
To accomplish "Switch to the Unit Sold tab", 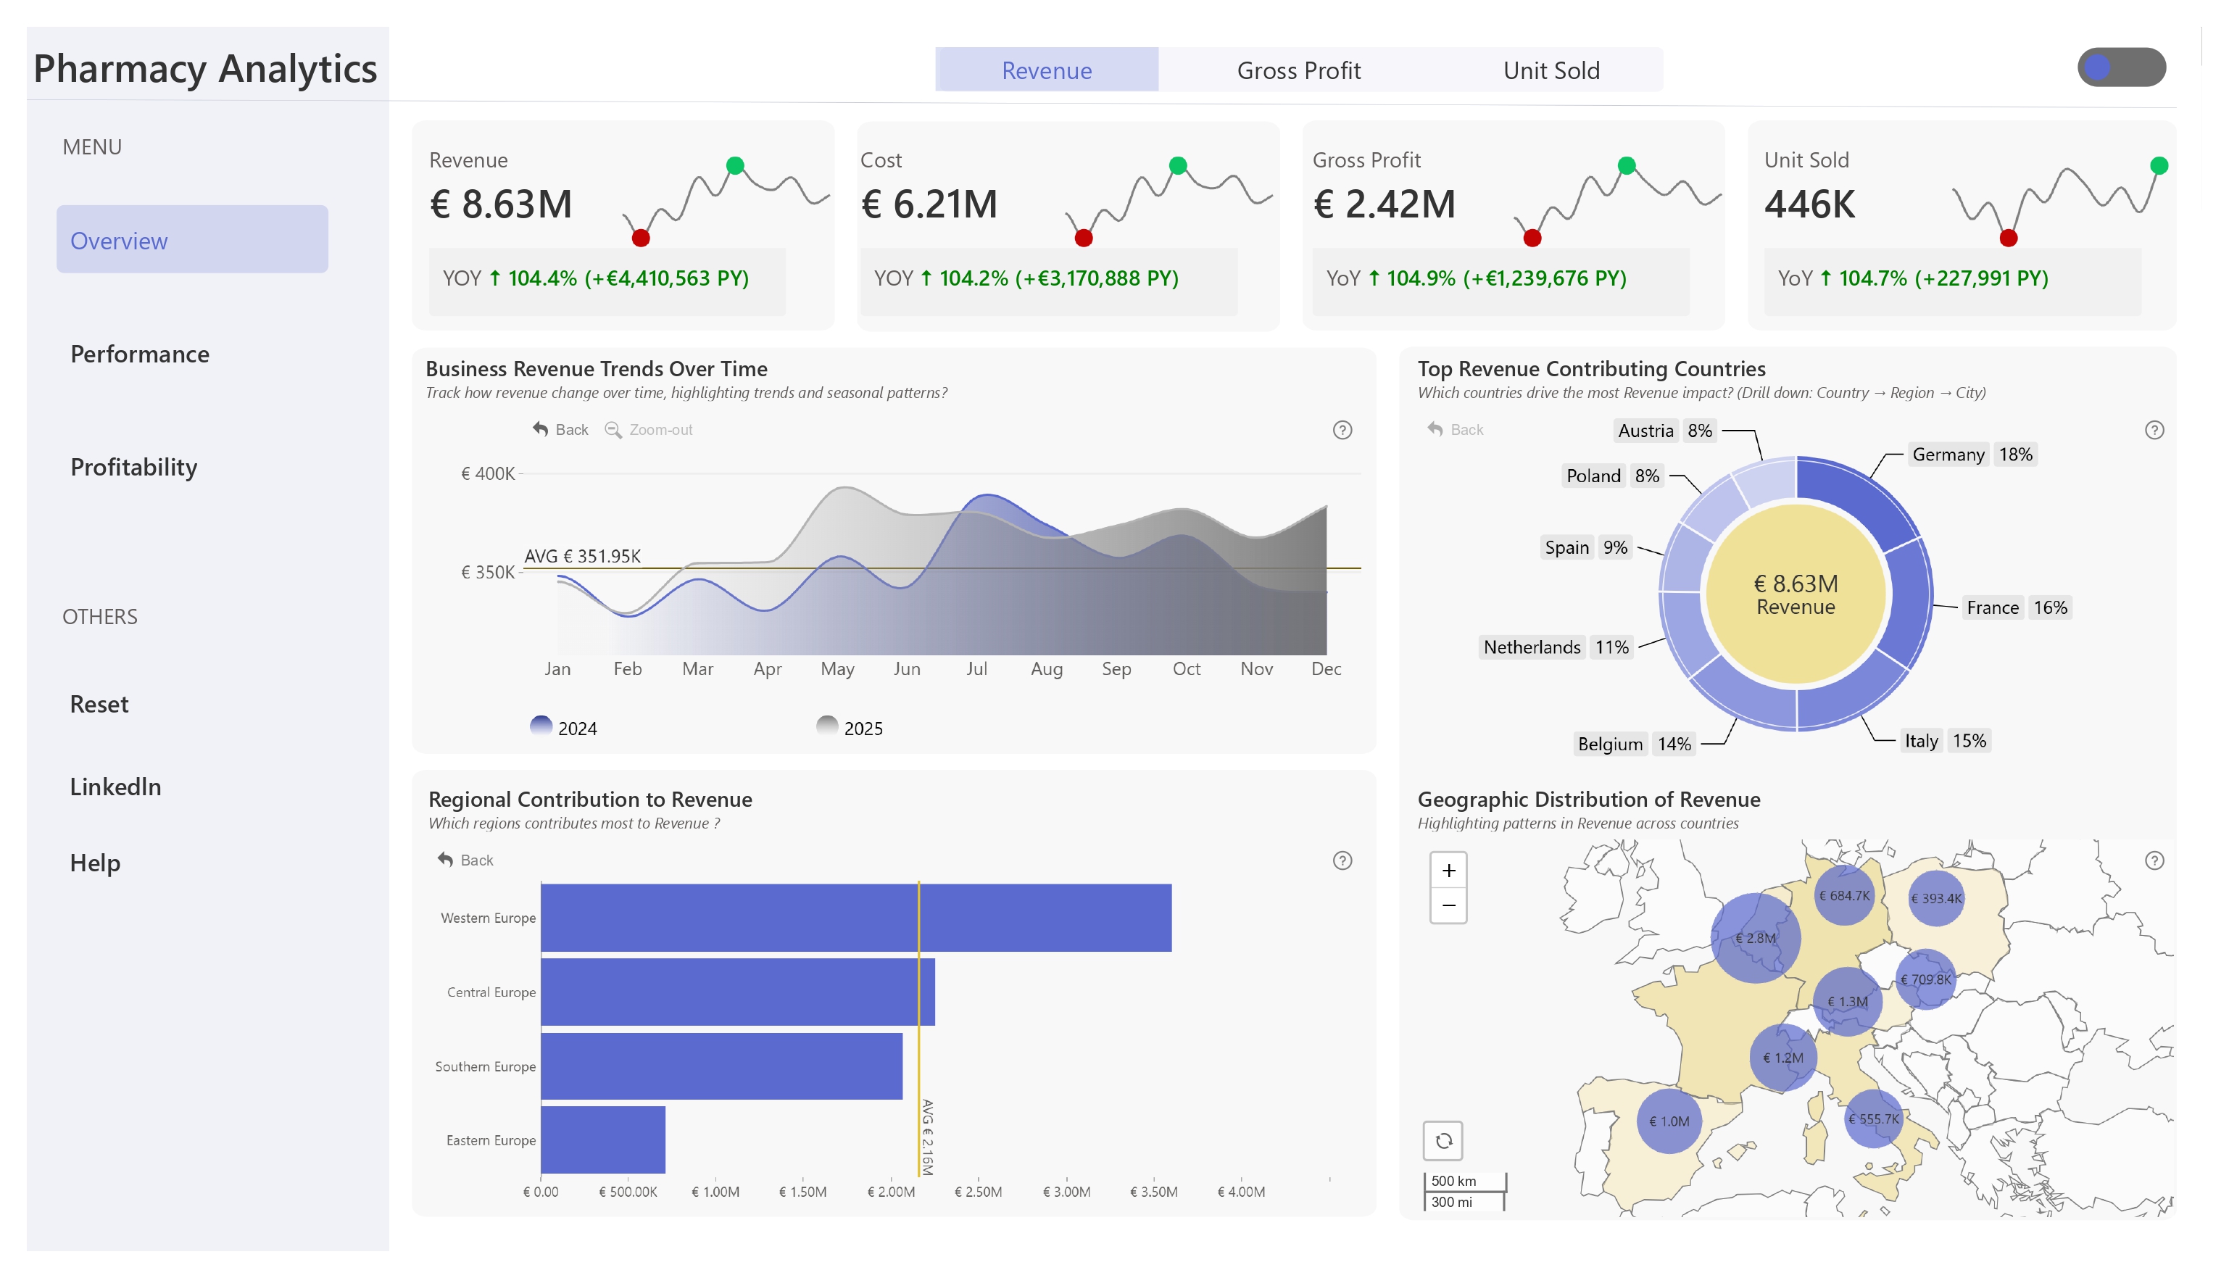I will 1551,70.
